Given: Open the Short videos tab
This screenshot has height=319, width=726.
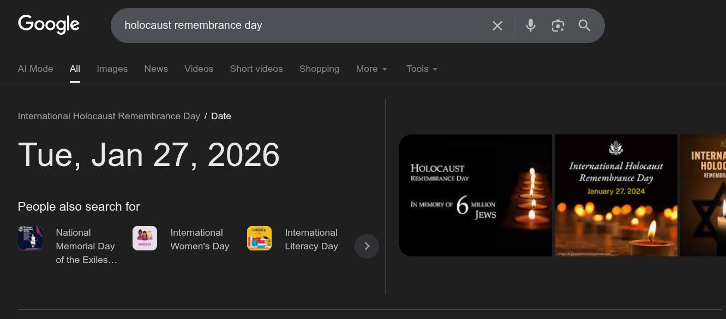Looking at the screenshot, I should [x=256, y=69].
